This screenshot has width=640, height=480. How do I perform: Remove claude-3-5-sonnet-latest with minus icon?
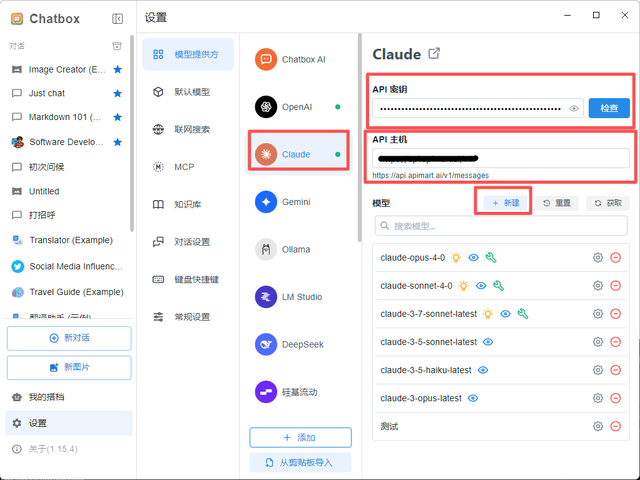pos(616,342)
